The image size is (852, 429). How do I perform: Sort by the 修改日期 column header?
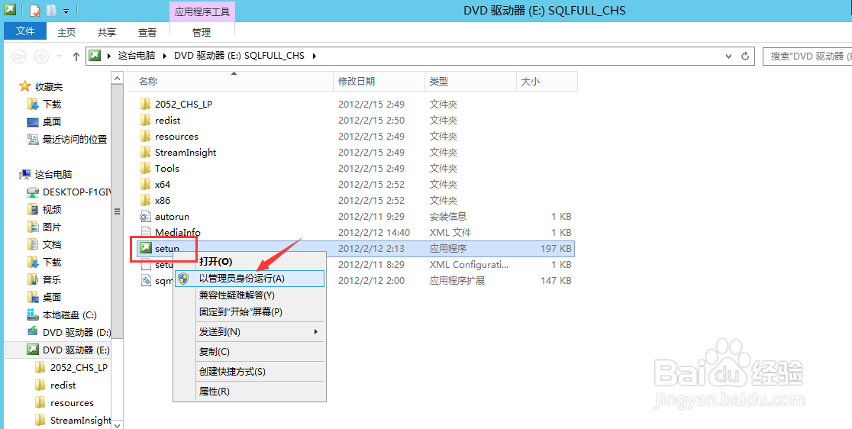[379, 82]
